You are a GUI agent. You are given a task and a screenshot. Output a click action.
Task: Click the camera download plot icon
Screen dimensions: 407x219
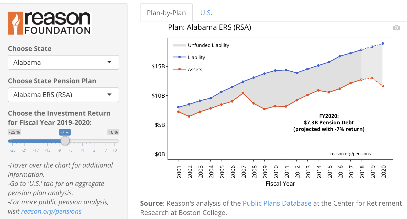pos(396,28)
